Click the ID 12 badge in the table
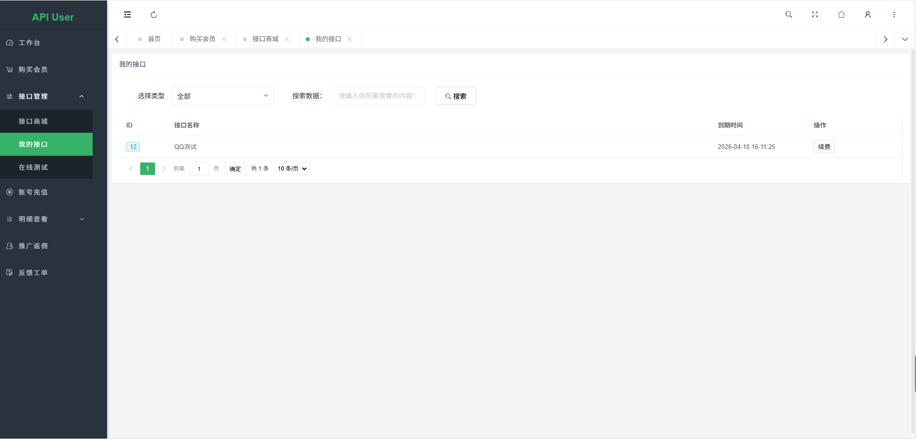The width and height of the screenshot is (916, 439). click(133, 147)
